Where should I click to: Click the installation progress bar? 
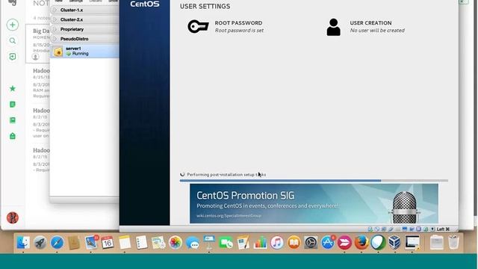tap(314, 181)
